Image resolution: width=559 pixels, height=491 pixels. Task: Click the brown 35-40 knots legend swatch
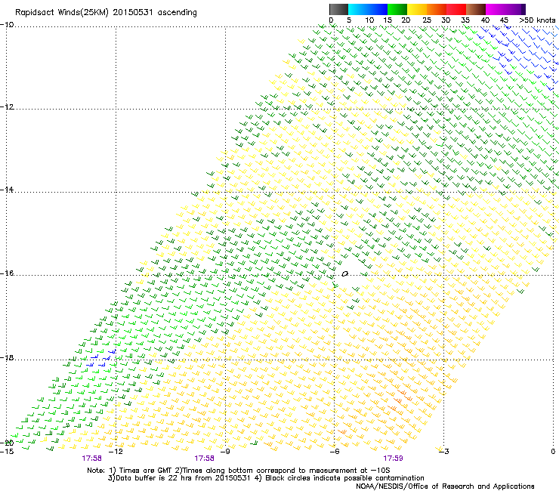click(x=476, y=9)
